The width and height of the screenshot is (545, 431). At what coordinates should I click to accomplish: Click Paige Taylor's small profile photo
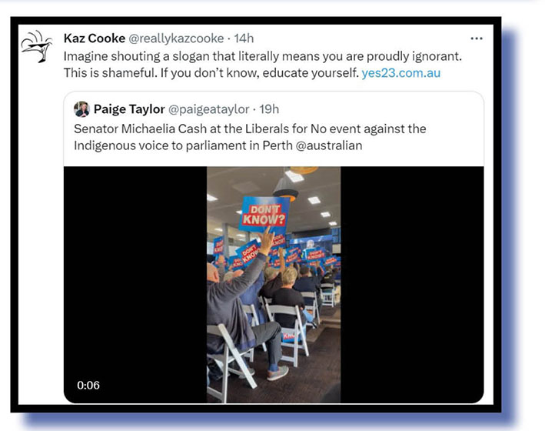81,109
